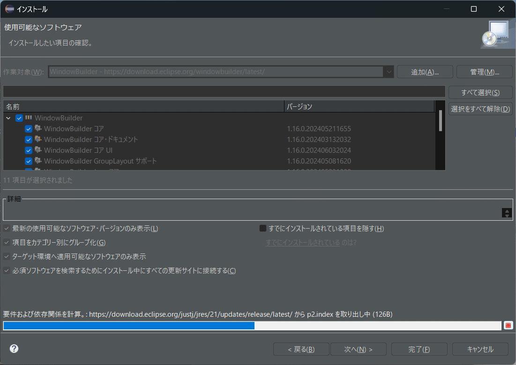Select WindowBuilder GroupLayout サポート row label
Image resolution: width=516 pixels, height=365 pixels.
click(100, 161)
